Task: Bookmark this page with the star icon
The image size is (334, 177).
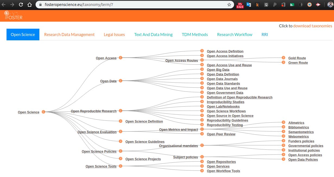Action: click(229, 5)
